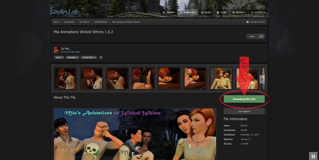Image resolution: width=319 pixels, height=160 pixels.
Task: Add a new tag with plus button
Action: [101, 57]
